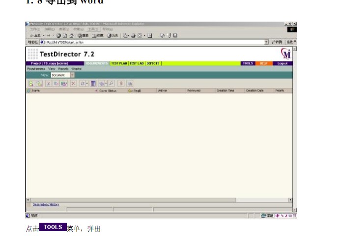Click the browser Favorites button

(x=98, y=35)
